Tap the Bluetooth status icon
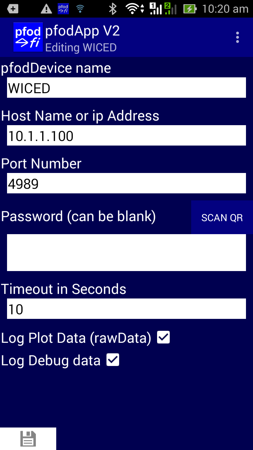 point(112,9)
